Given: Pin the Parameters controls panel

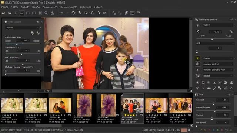Looking at the screenshot, I should 231,20.
